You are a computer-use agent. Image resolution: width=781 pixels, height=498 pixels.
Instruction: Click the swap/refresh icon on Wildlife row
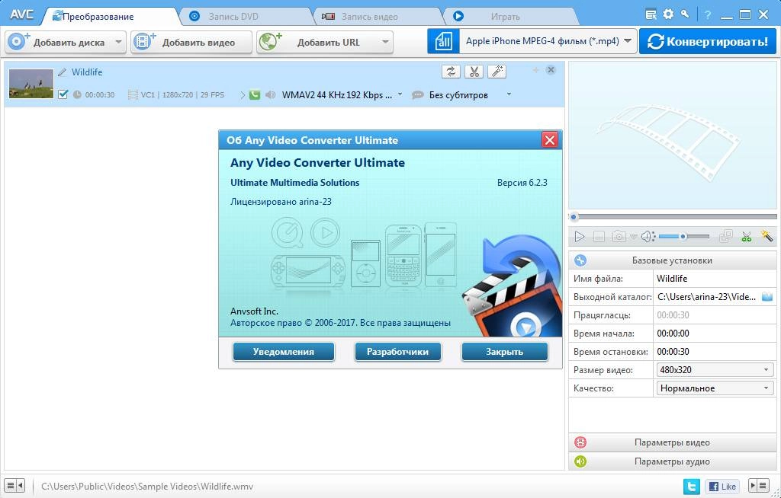tap(451, 72)
